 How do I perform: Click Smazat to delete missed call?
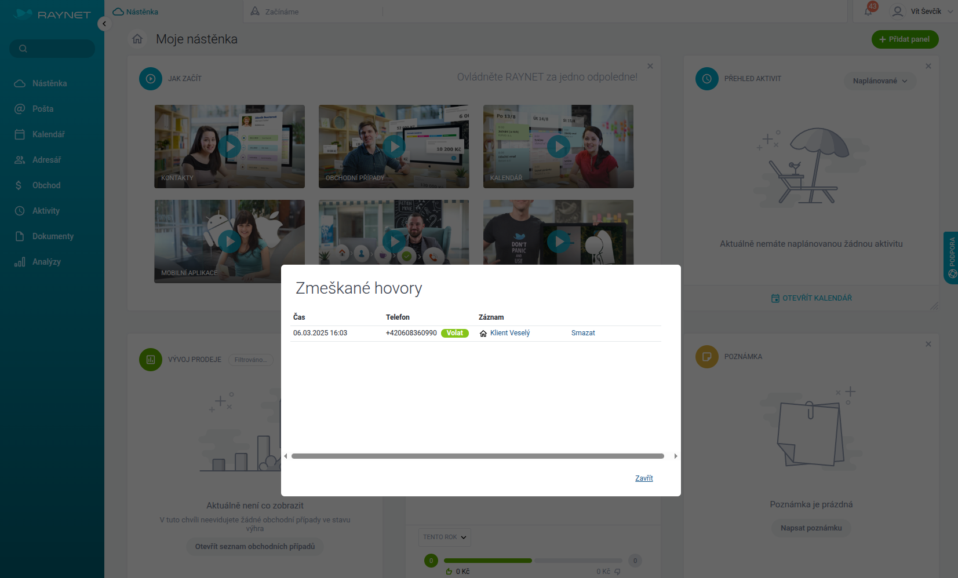(583, 333)
